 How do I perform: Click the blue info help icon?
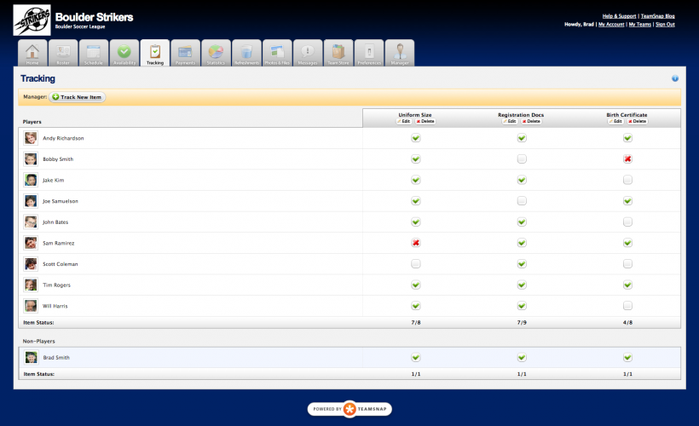675,78
